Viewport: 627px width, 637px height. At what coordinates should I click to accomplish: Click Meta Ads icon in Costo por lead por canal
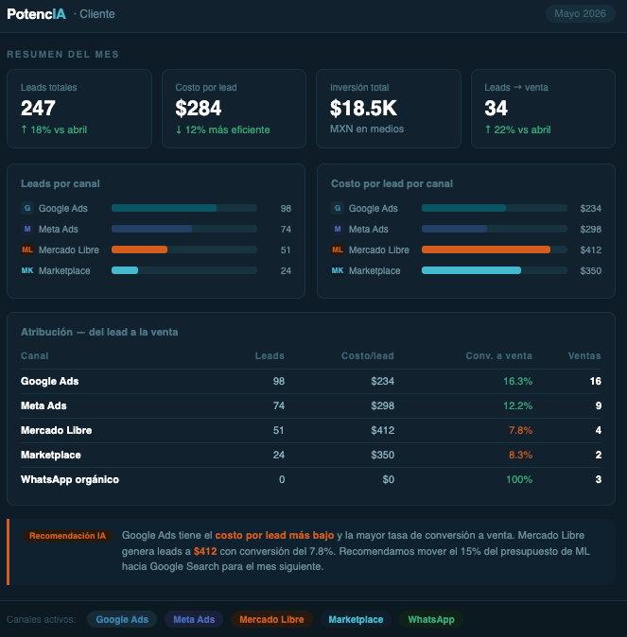[x=338, y=229]
